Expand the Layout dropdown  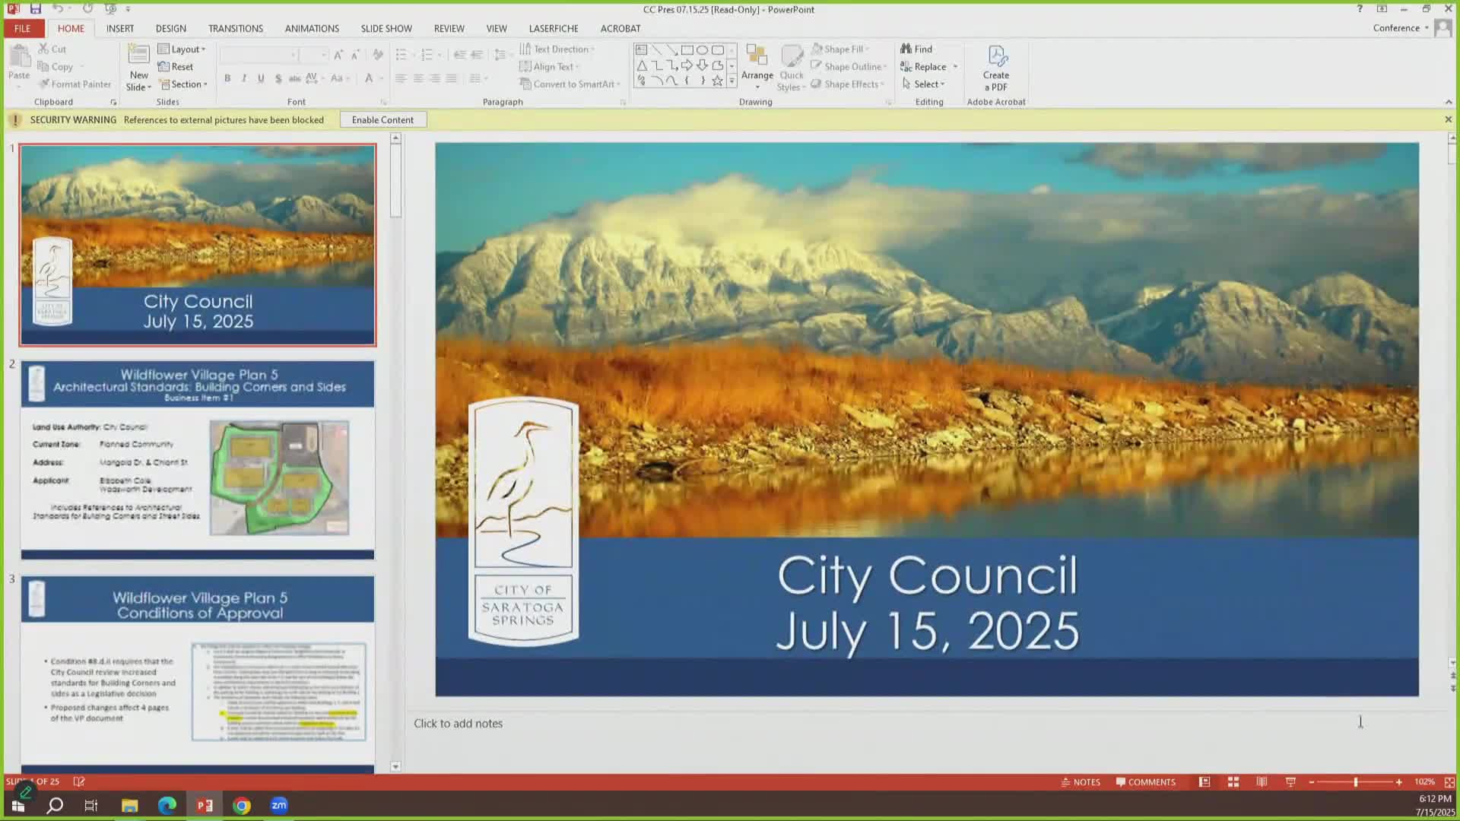[182, 49]
